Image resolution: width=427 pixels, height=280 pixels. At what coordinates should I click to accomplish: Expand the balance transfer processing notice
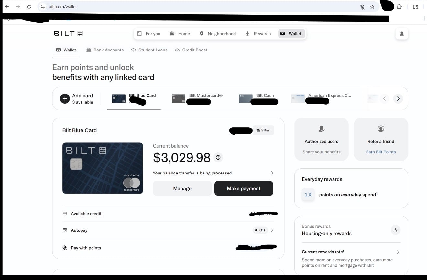click(213, 173)
